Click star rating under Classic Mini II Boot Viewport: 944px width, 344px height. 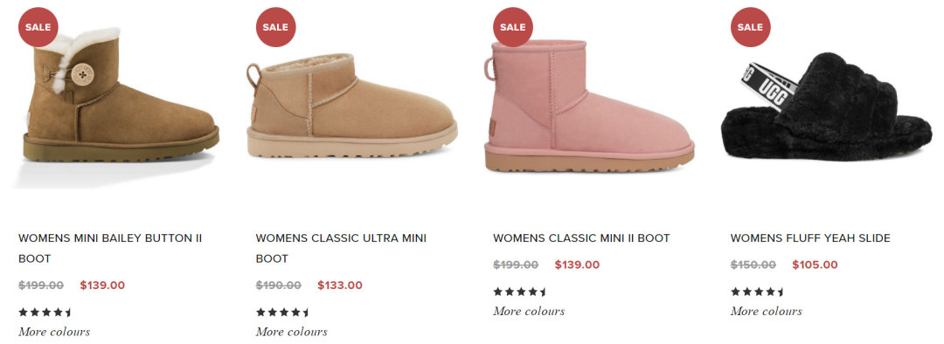(x=520, y=292)
